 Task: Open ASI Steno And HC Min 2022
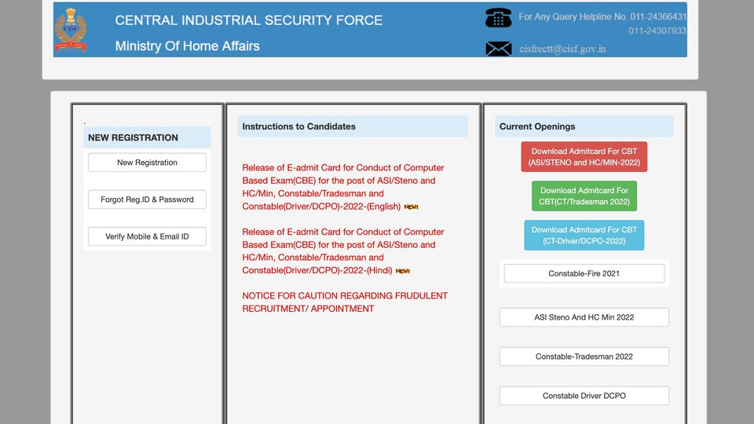pos(584,317)
